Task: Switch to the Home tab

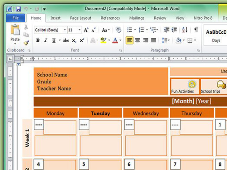Action: click(36, 18)
